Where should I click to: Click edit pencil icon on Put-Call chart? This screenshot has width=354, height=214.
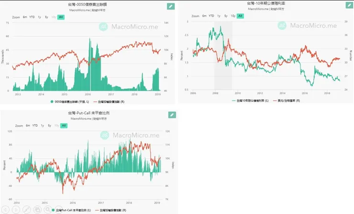click(x=172, y=115)
